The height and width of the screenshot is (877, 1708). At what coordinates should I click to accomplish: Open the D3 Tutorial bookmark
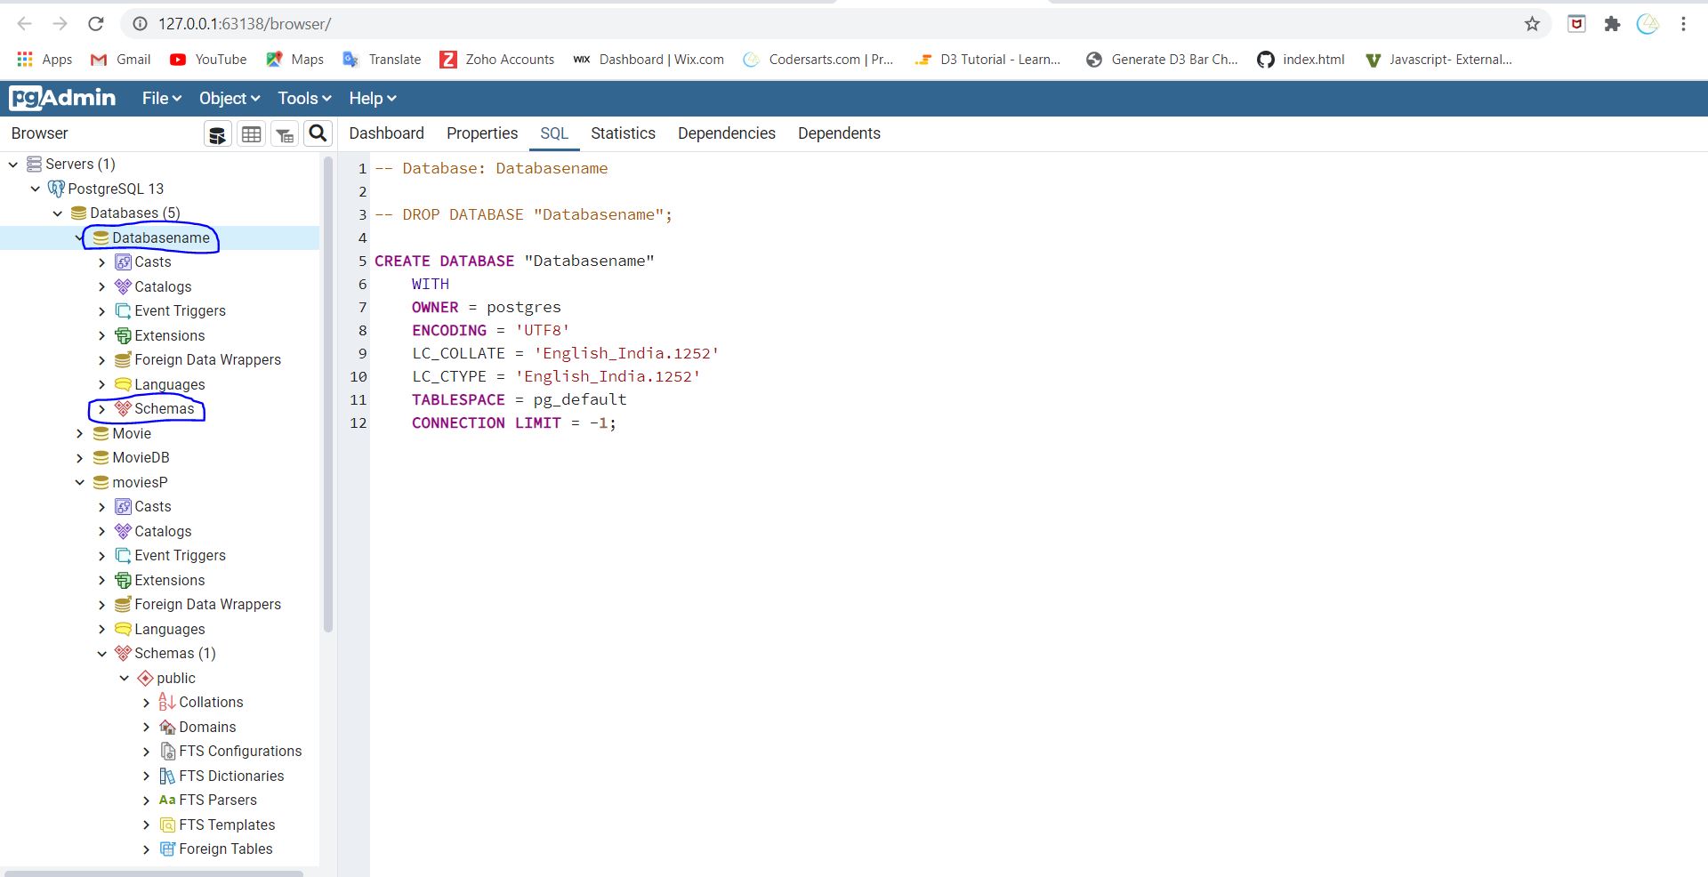click(x=987, y=60)
